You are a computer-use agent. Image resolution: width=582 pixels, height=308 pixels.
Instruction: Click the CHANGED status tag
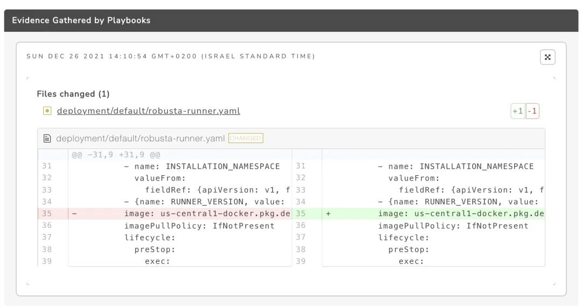coord(246,138)
